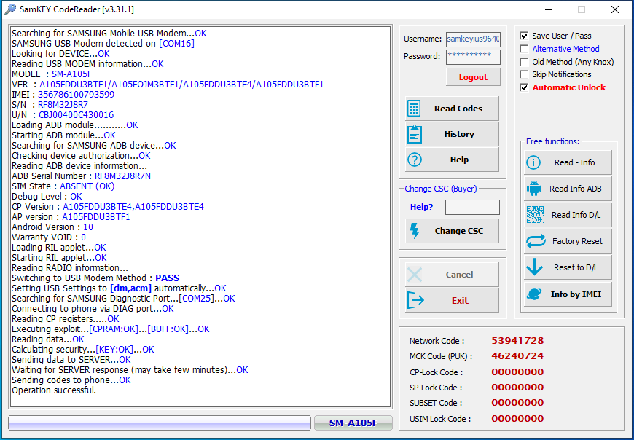
Task: Click the CSC buyer code input field
Action: (472, 207)
